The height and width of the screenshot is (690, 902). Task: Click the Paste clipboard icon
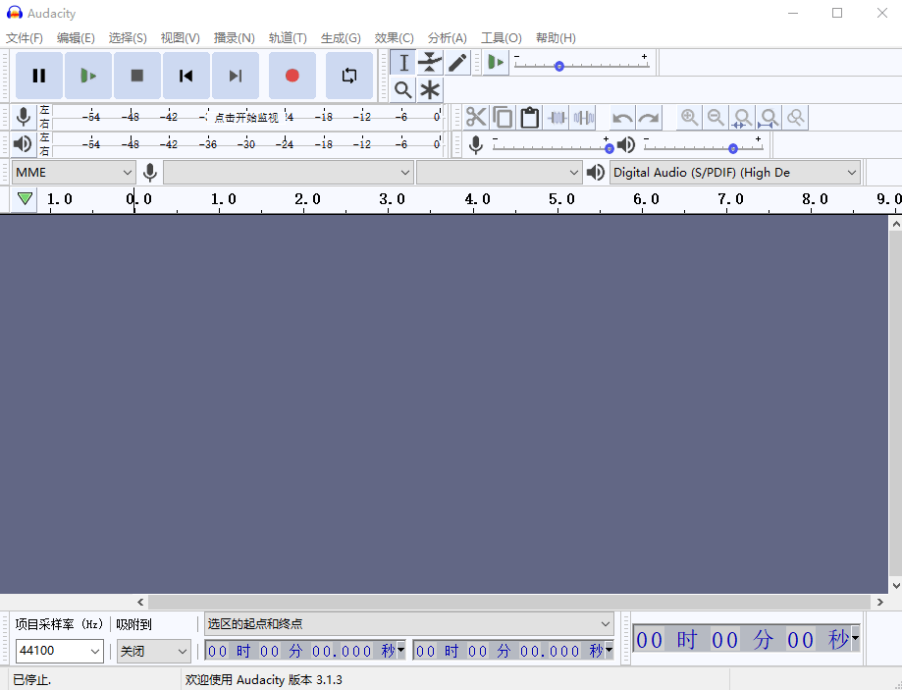click(x=530, y=118)
